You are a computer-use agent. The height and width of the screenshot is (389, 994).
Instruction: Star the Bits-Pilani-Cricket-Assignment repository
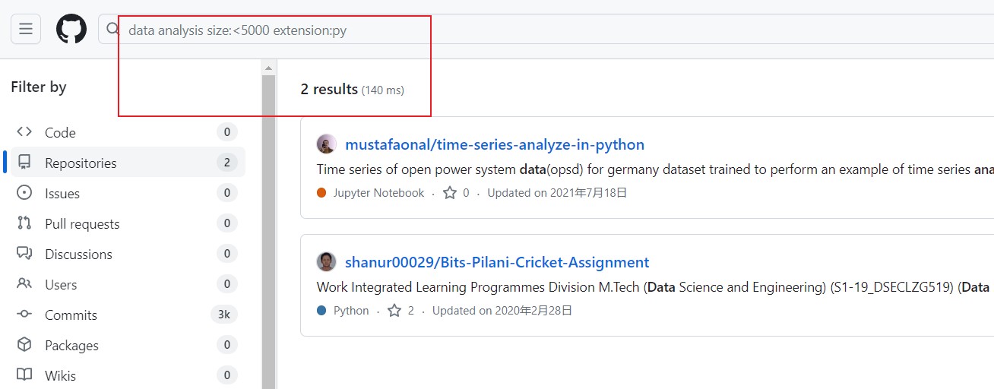[394, 311]
